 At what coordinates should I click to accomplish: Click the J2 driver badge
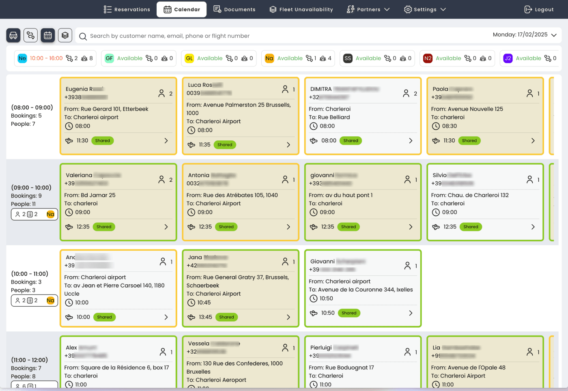point(508,58)
